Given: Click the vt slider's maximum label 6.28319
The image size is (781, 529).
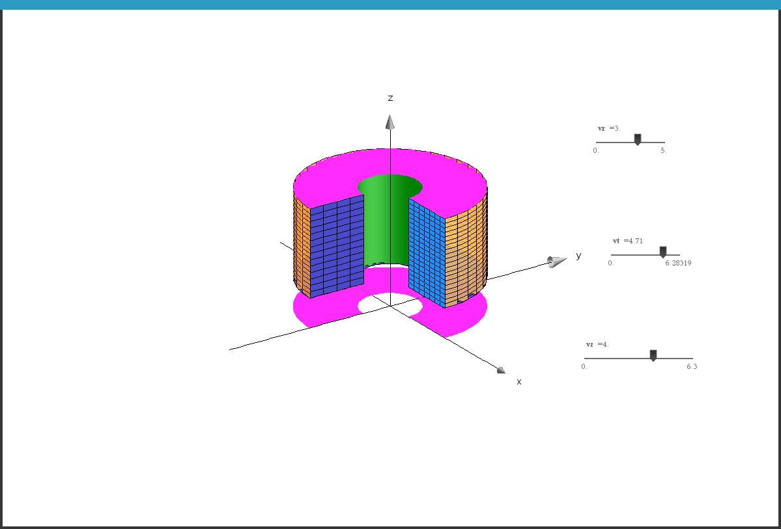Looking at the screenshot, I should click(x=678, y=263).
